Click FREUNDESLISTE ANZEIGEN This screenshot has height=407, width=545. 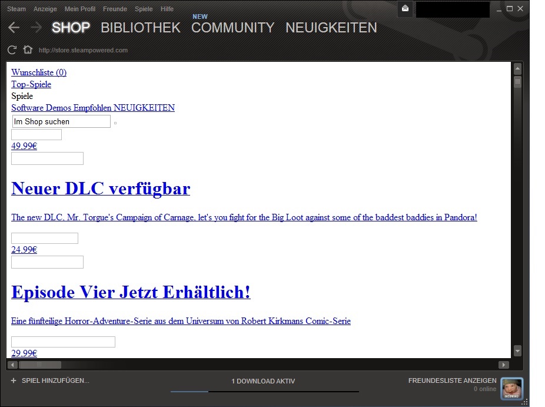tap(452, 380)
